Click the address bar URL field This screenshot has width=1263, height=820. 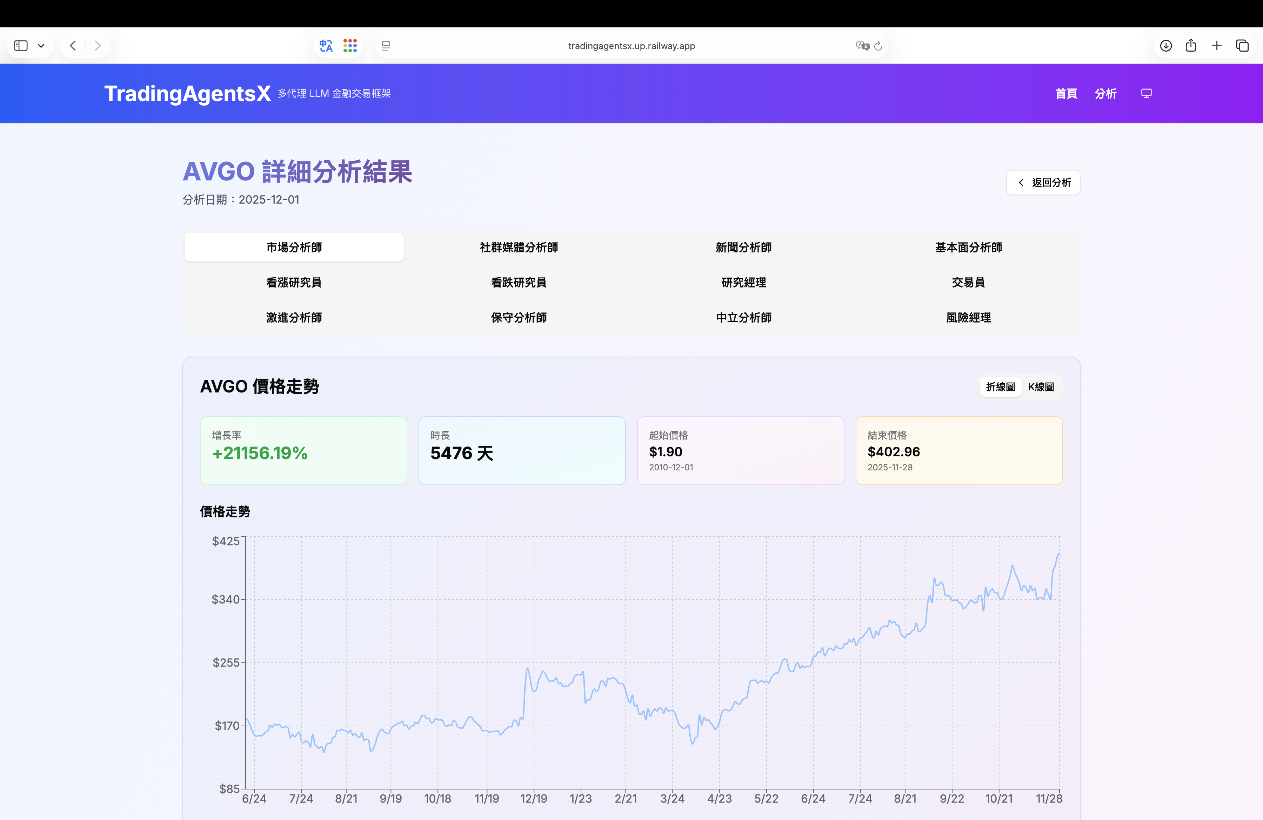pos(631,46)
